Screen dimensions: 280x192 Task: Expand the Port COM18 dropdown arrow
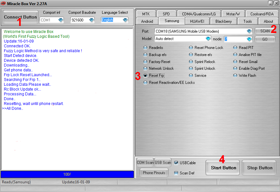click(249, 31)
